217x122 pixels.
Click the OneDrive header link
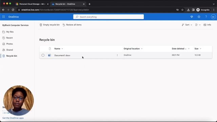[x=14, y=17]
